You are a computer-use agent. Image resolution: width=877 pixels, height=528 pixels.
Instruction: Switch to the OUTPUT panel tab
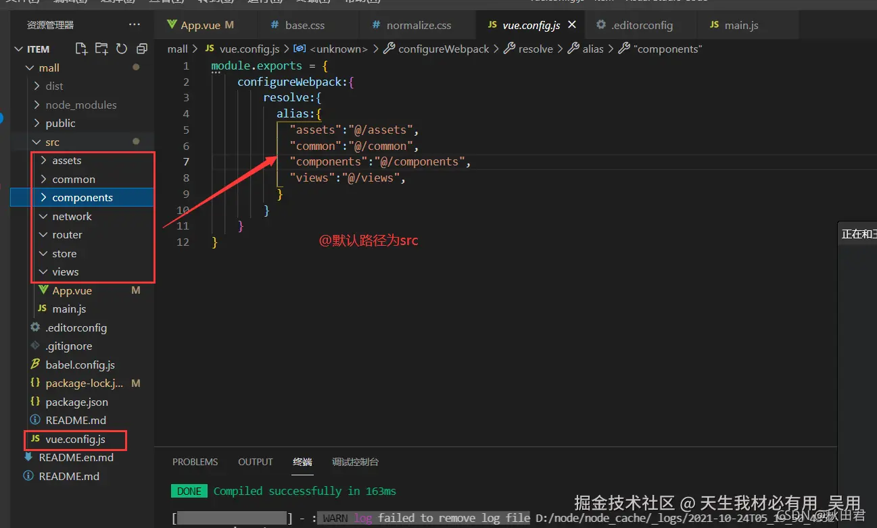click(x=256, y=463)
